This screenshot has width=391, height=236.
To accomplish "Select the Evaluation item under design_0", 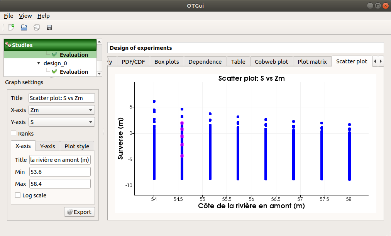I will pos(74,72).
